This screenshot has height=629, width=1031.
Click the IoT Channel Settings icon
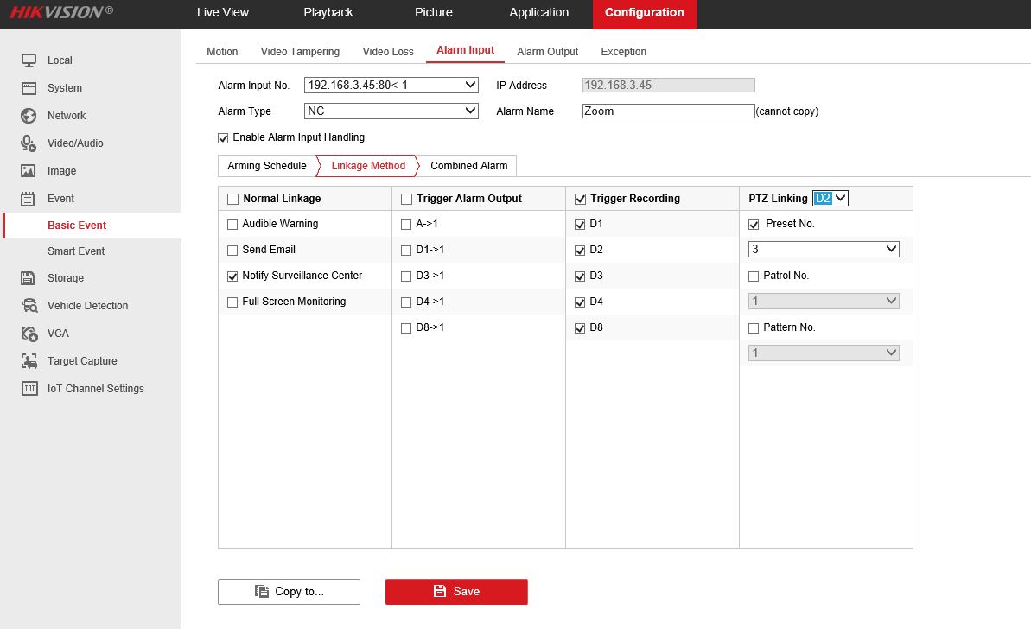pos(29,389)
